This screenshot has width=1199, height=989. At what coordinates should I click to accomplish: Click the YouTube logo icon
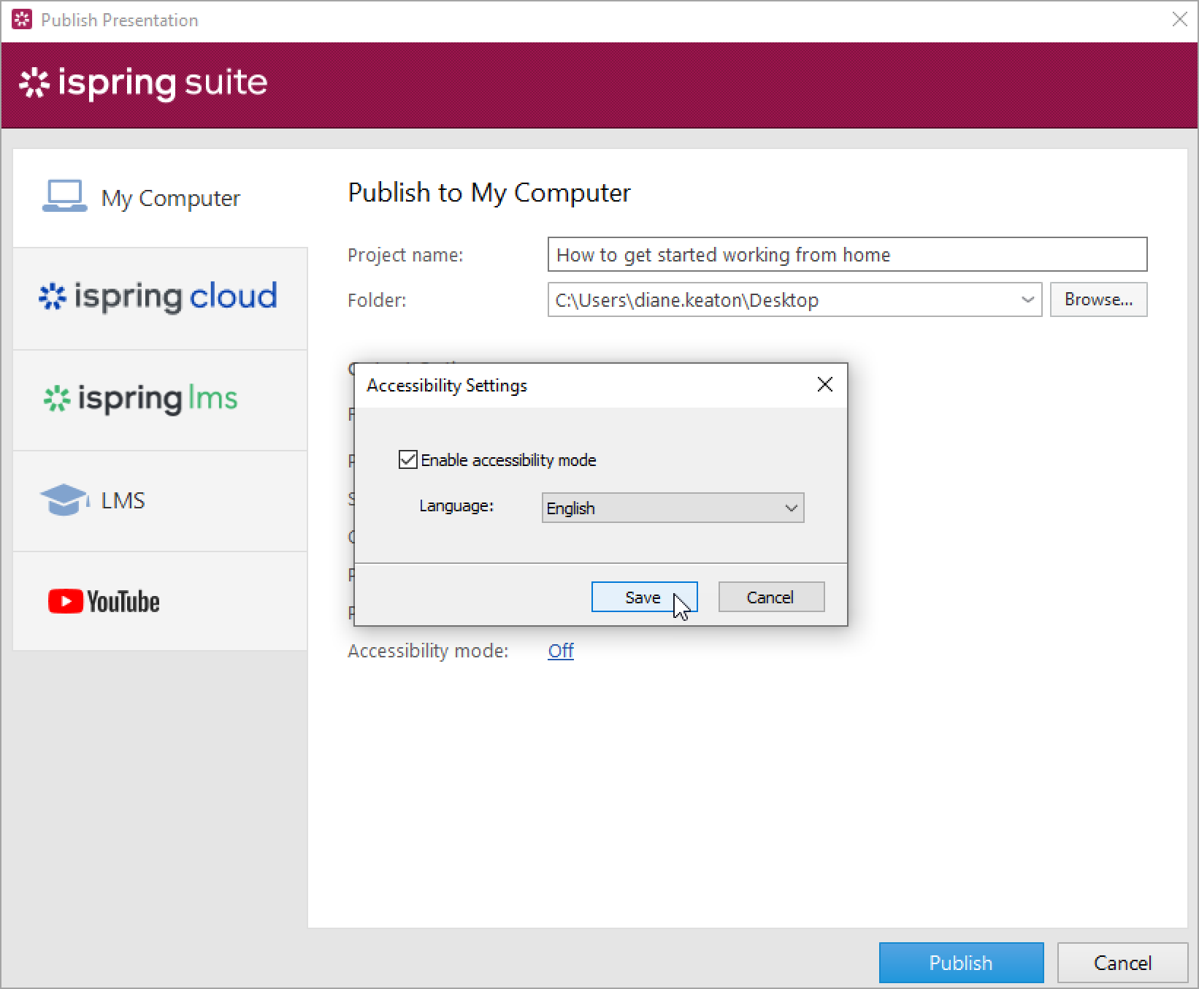coord(66,601)
